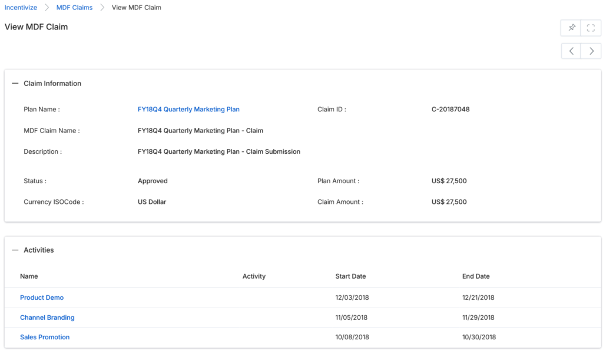Click the Currency ISOCode label

[54, 201]
